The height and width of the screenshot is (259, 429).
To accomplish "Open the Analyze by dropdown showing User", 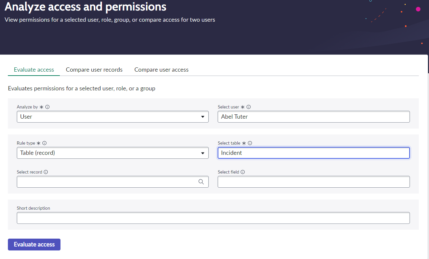I will (x=112, y=117).
